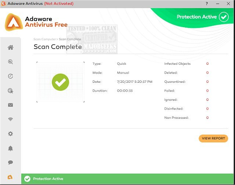Open help question mark in title bar
This screenshot has height=185, width=235.
tap(207, 4)
